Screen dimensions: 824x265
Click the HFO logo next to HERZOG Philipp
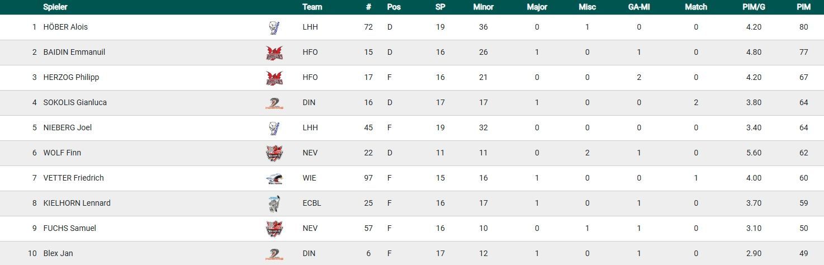tap(274, 78)
